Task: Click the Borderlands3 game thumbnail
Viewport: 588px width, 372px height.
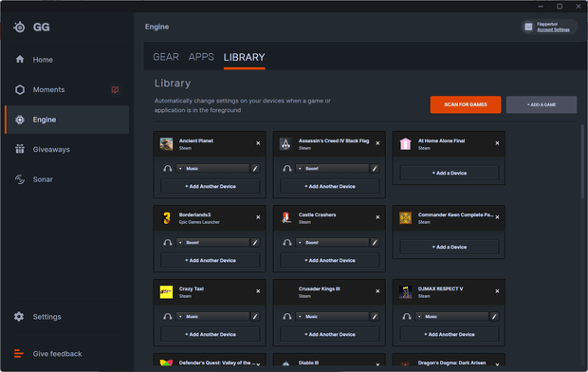Action: 167,217
